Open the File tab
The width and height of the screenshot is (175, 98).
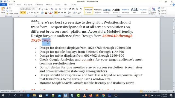coord(4,5)
